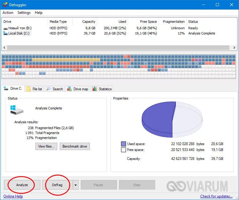Sort by the Fragmentation column header
This screenshot has width=239, height=200.
(172, 22)
